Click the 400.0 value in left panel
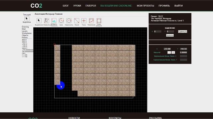213x119 pixels. (x=24, y=40)
